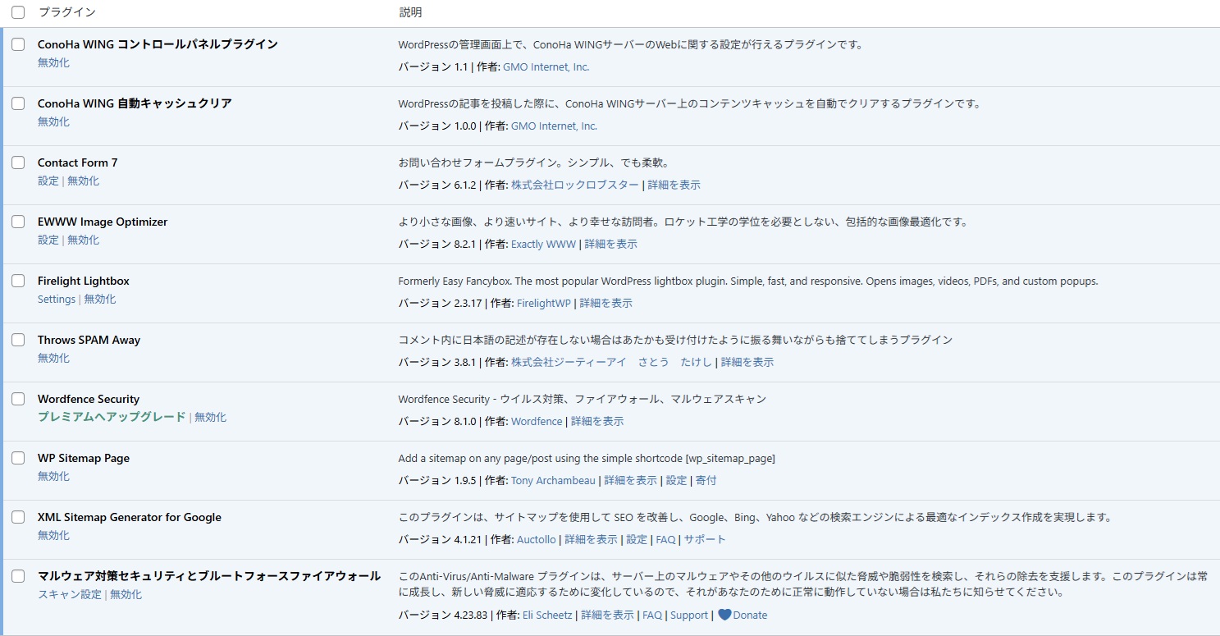
Task: Open Tony Archambeau author link
Action: (553, 481)
